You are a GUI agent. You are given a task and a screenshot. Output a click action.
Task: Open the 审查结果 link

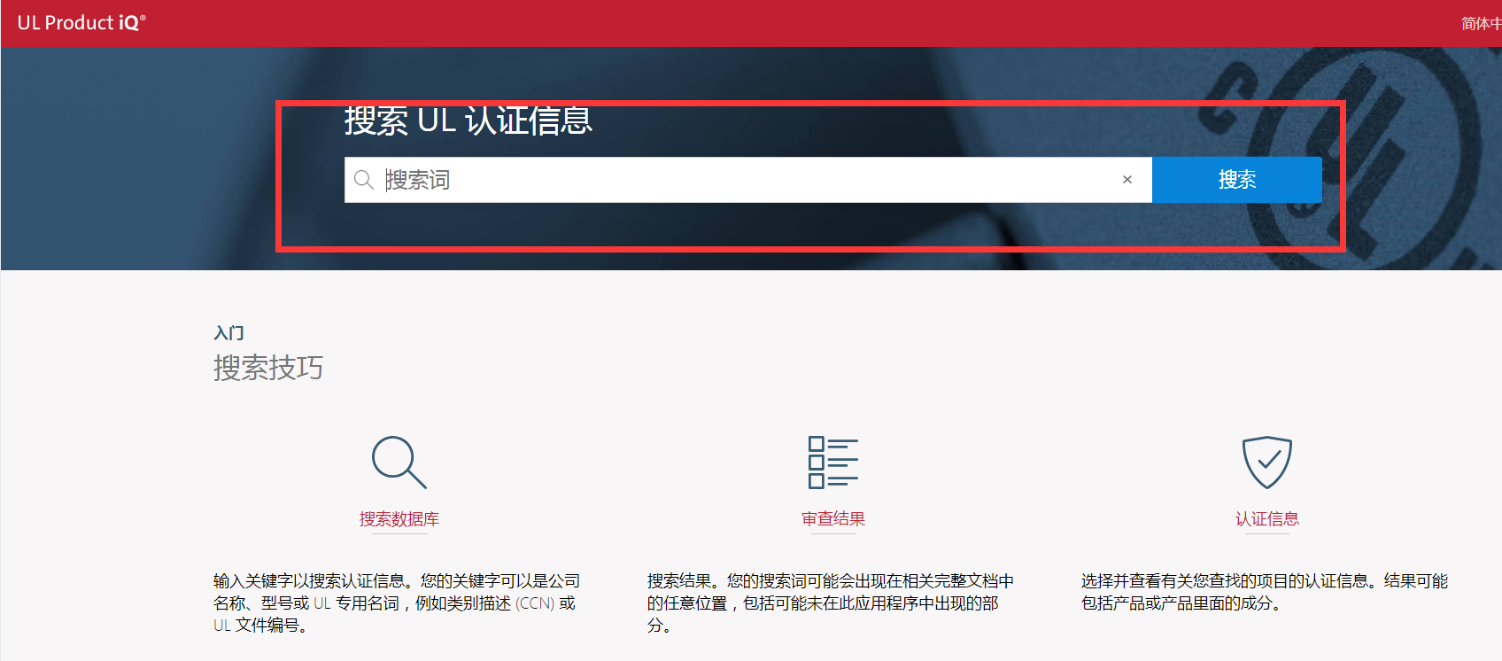pos(832,519)
